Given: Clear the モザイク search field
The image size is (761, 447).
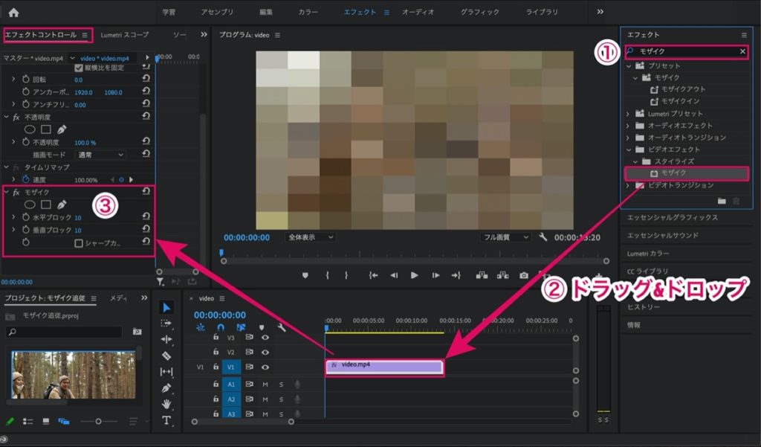Looking at the screenshot, I should click(x=742, y=51).
